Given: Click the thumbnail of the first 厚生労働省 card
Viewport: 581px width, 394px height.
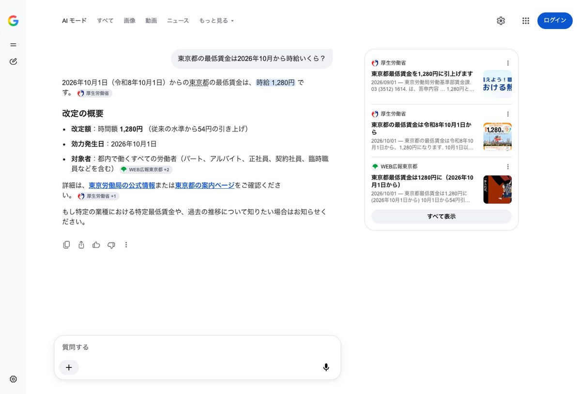Looking at the screenshot, I should [x=497, y=84].
